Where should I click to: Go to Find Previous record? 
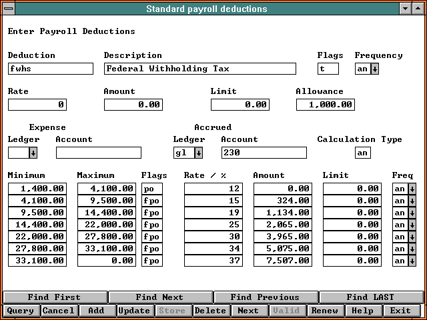(265, 297)
